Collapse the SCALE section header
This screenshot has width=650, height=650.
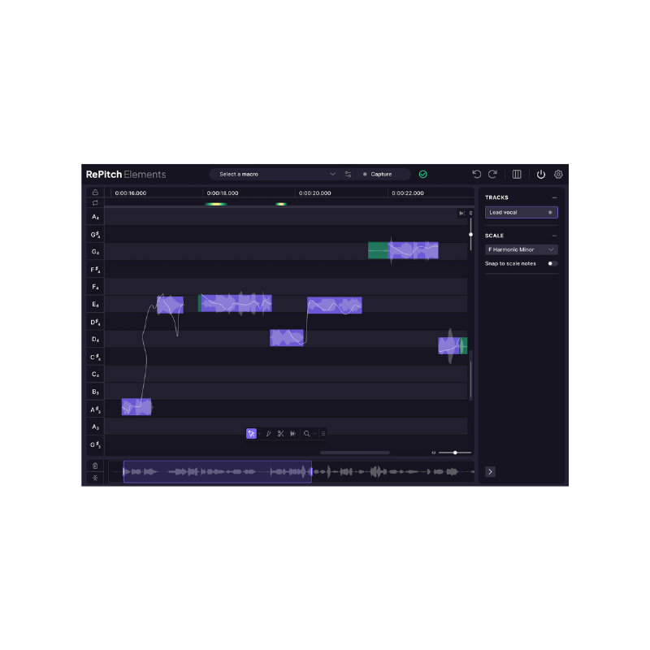[555, 235]
